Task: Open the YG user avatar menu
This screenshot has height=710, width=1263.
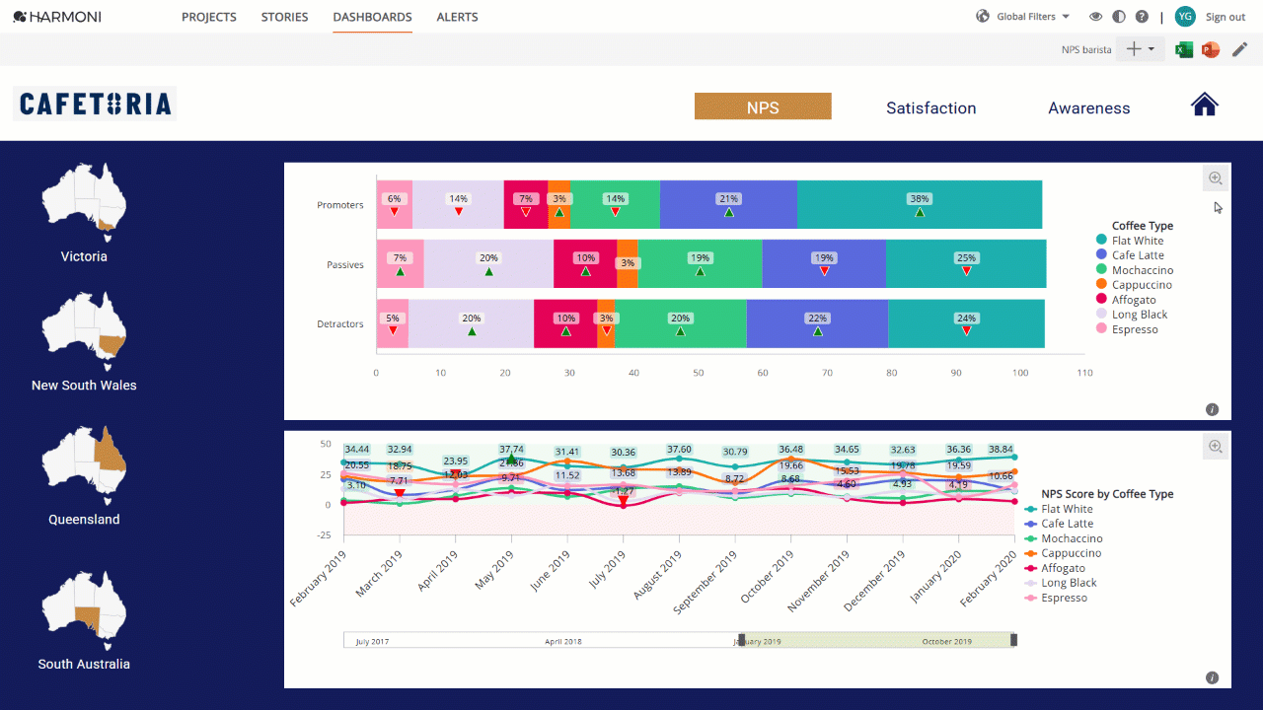Action: click(x=1185, y=17)
